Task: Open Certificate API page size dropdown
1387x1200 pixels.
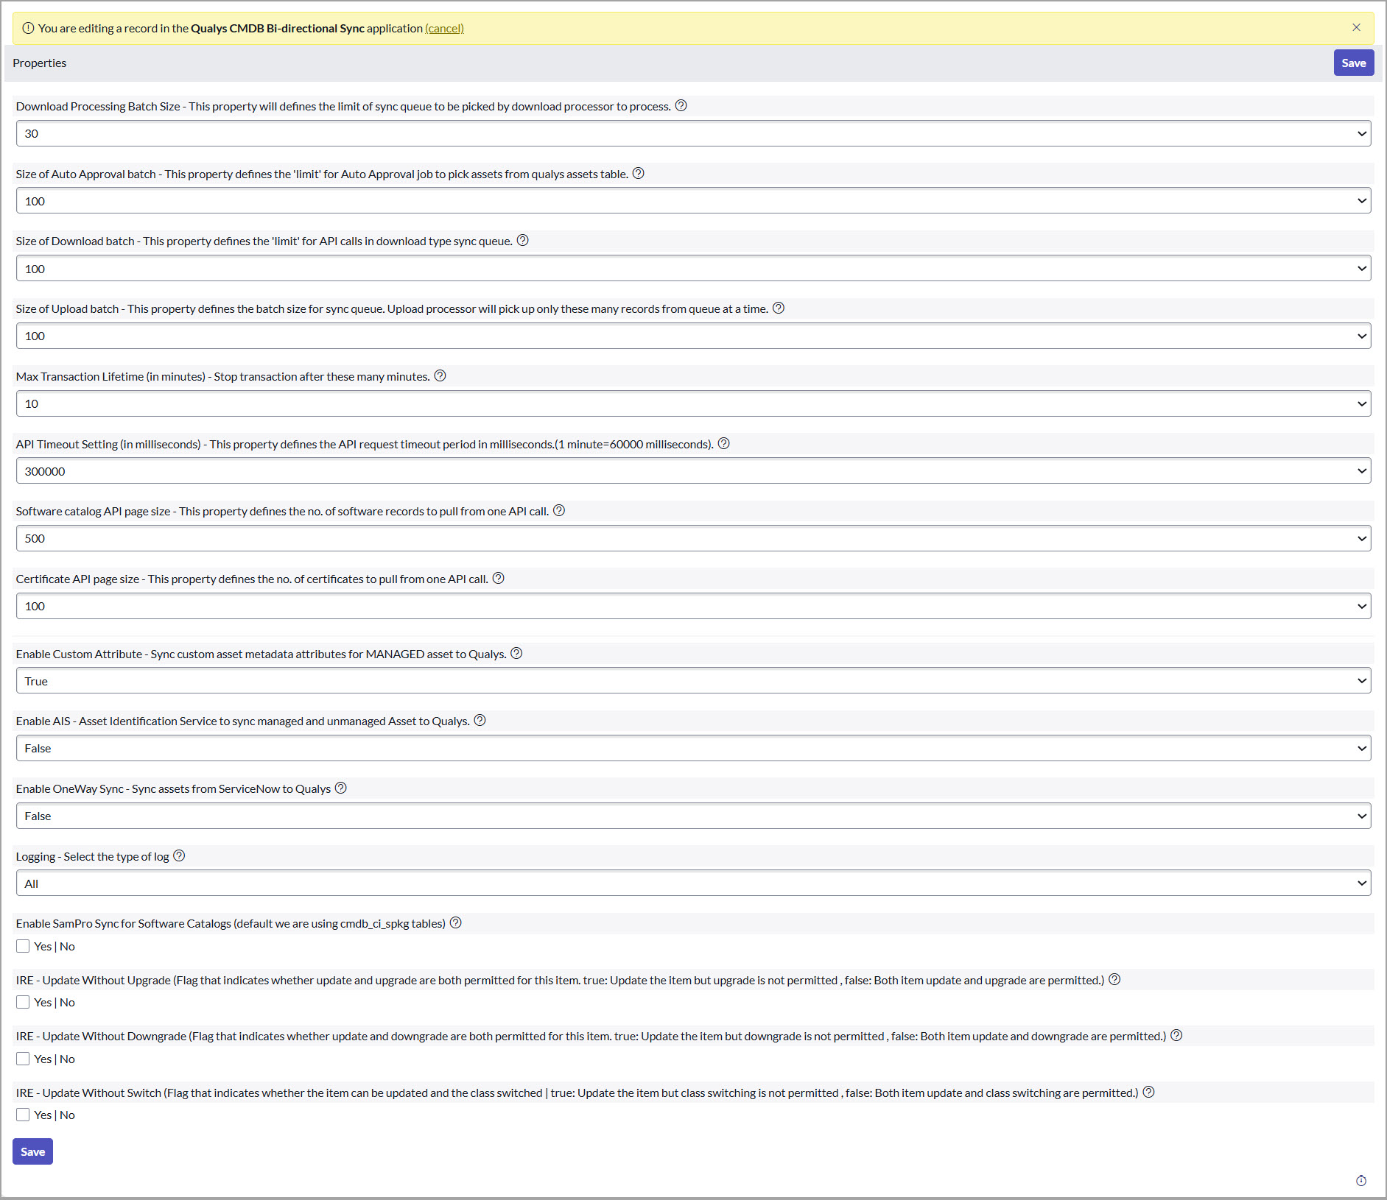Action: coord(693,606)
